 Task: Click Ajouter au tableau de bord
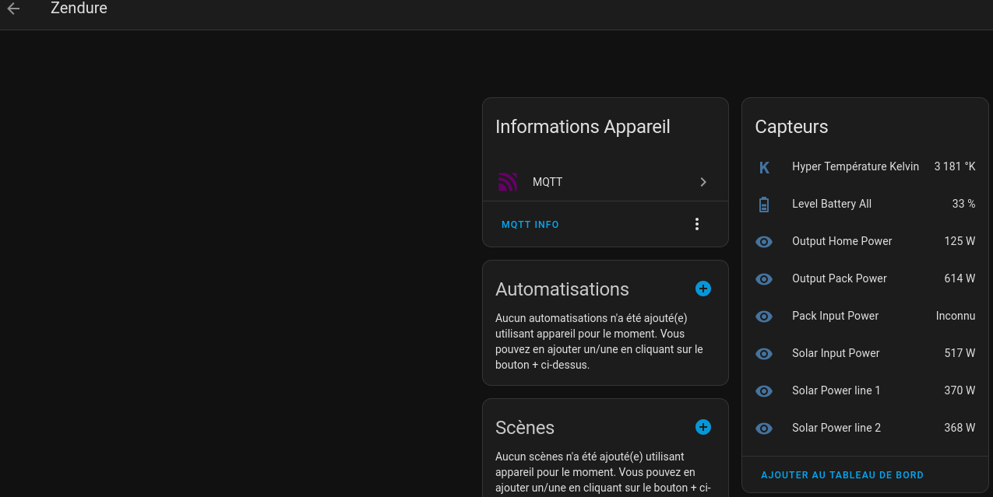pyautogui.click(x=842, y=475)
